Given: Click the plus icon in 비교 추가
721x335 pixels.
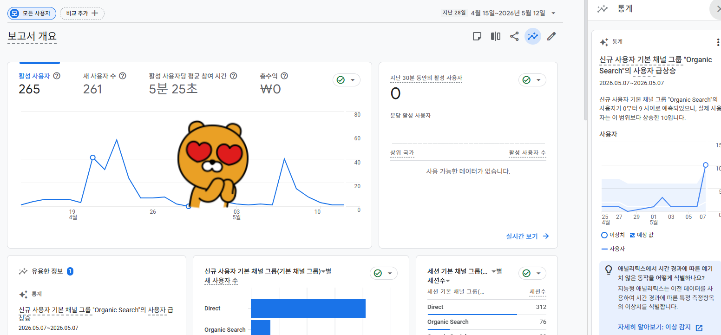Looking at the screenshot, I should pyautogui.click(x=95, y=13).
